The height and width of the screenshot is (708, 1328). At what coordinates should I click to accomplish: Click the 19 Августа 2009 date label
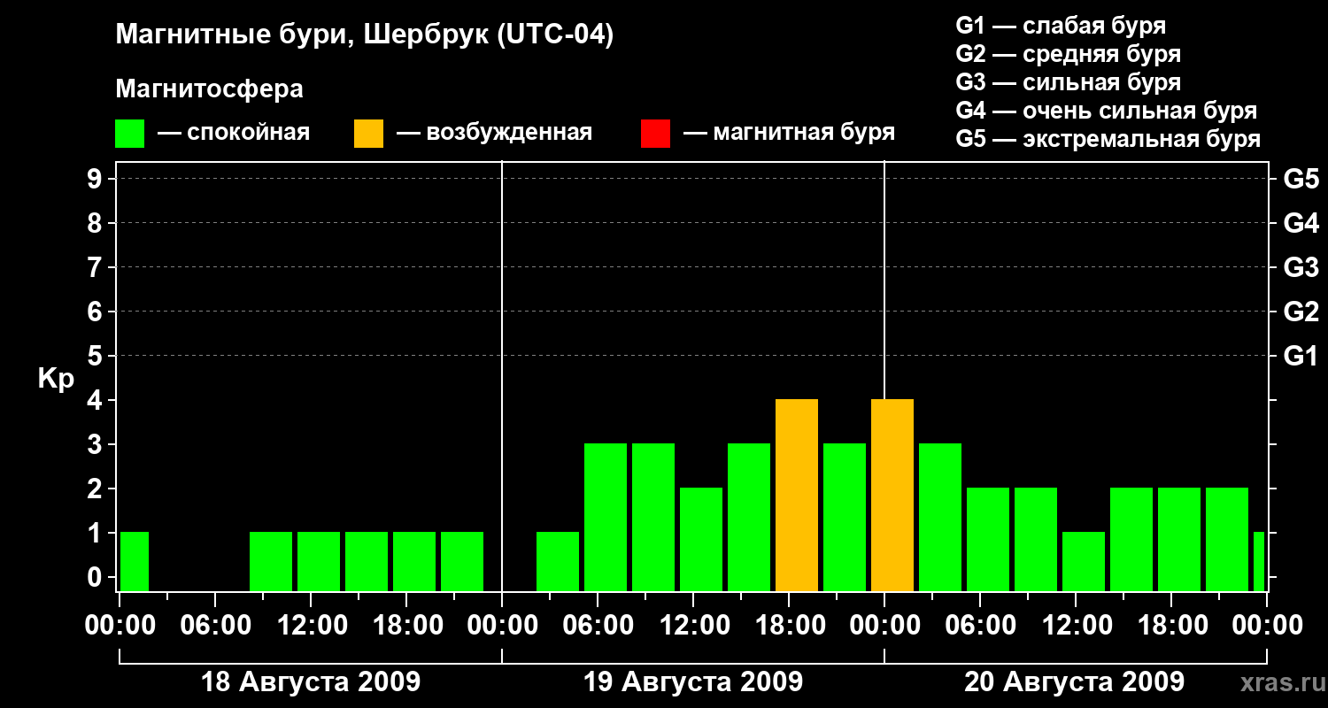pyautogui.click(x=693, y=681)
